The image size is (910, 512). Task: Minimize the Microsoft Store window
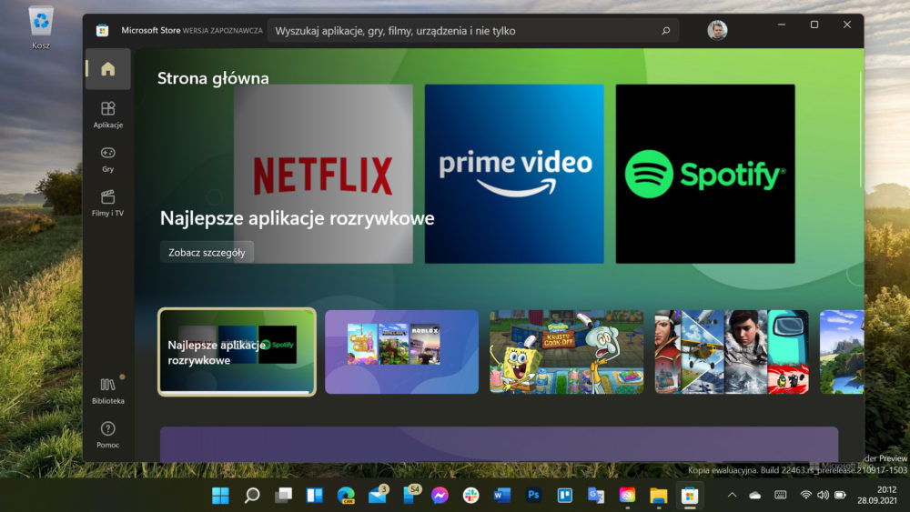[x=782, y=25]
